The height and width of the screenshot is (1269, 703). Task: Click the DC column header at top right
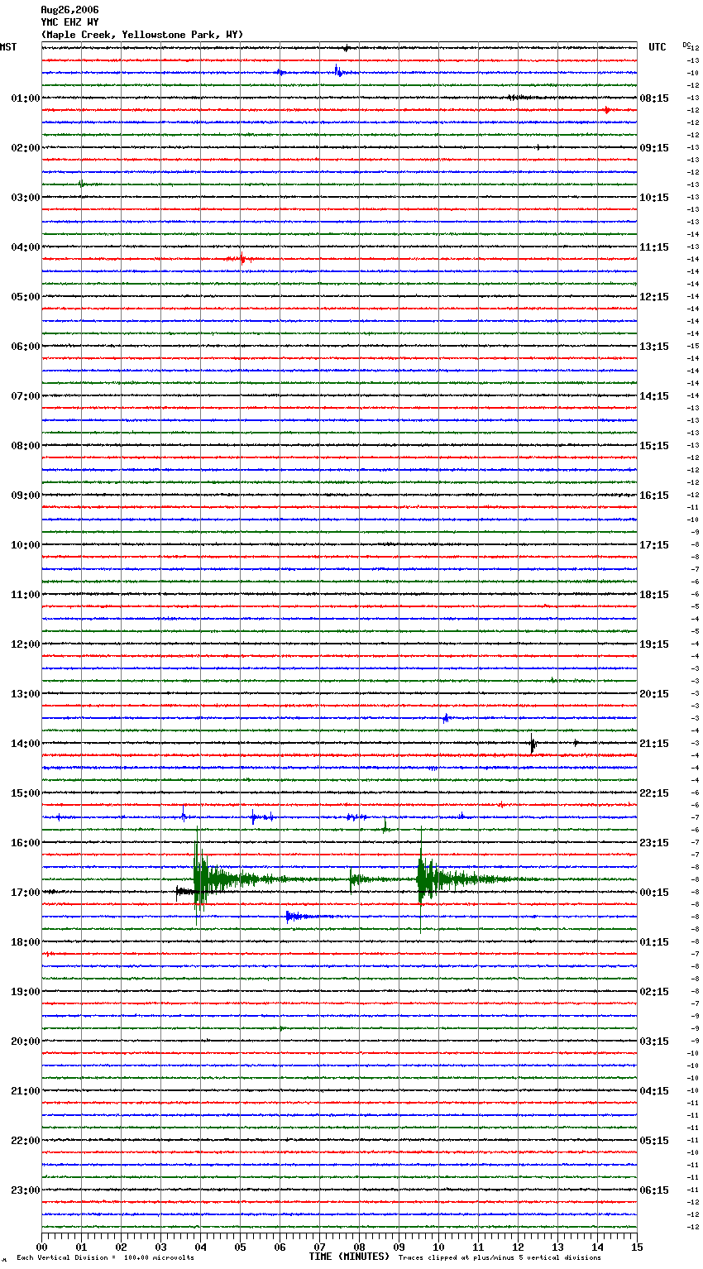tap(686, 44)
